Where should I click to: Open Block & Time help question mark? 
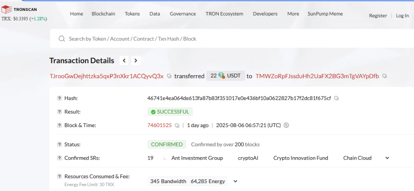coord(59,125)
